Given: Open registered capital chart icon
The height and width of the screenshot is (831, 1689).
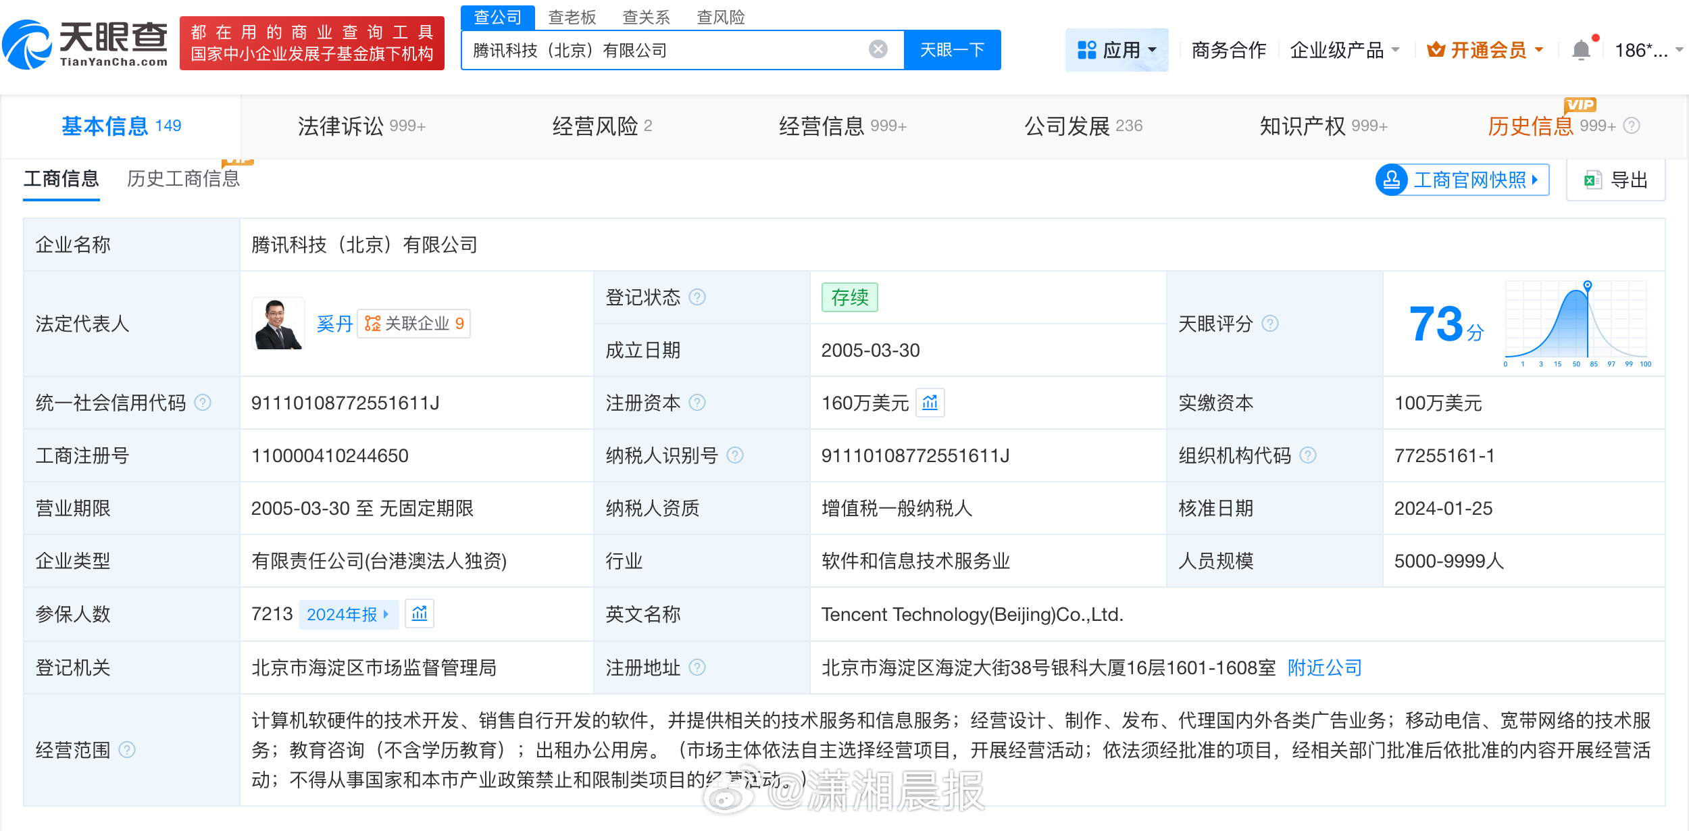Looking at the screenshot, I should click(x=930, y=403).
